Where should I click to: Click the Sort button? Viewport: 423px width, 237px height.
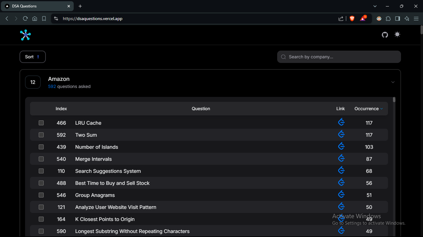click(x=33, y=57)
